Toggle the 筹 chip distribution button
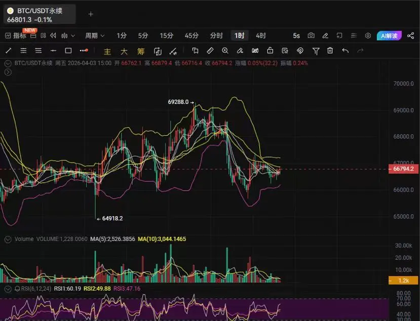Image resolution: width=420 pixels, height=321 pixels. [141, 51]
